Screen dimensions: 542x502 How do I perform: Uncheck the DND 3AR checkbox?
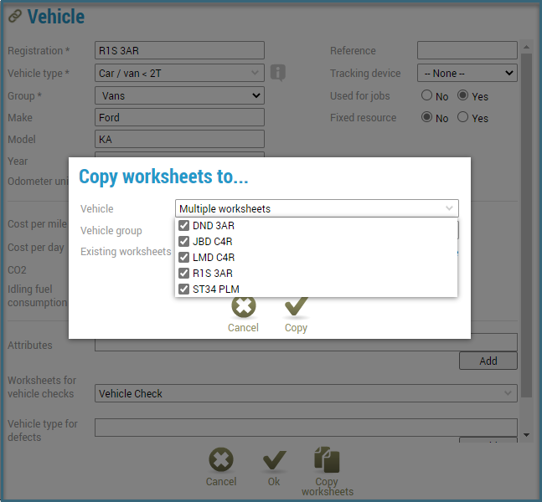pyautogui.click(x=184, y=225)
